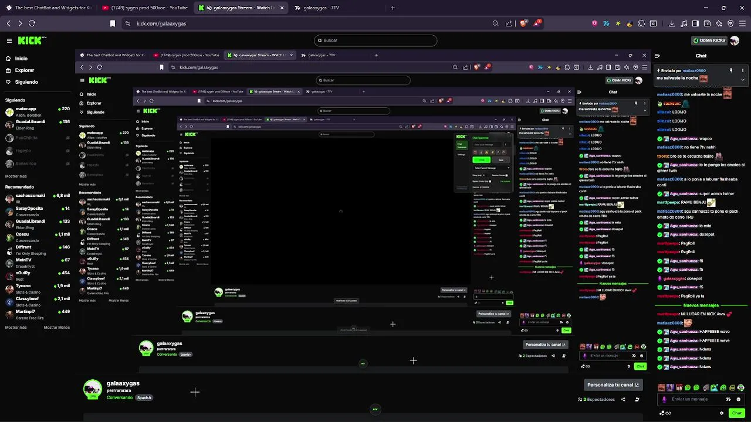The height and width of the screenshot is (422, 751).
Task: Open MeinTV channel in the outermost sidebar
Action: (x=38, y=263)
